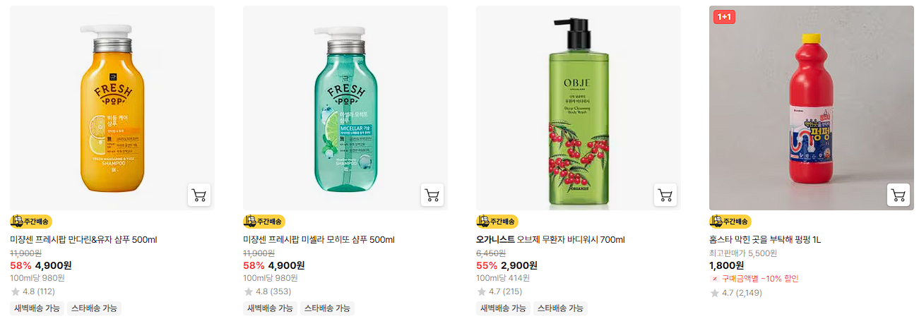
Task: Click the 1+1 badge on Homestar product
Action: [x=724, y=16]
